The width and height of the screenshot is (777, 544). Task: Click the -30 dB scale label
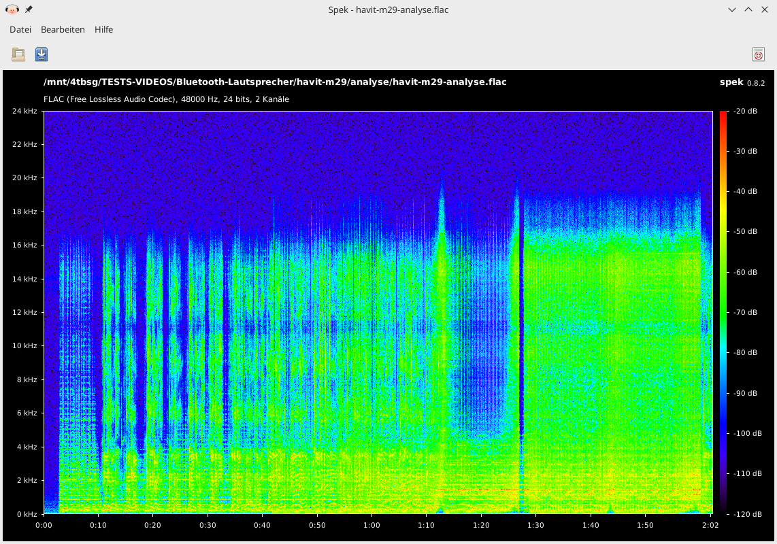point(745,151)
